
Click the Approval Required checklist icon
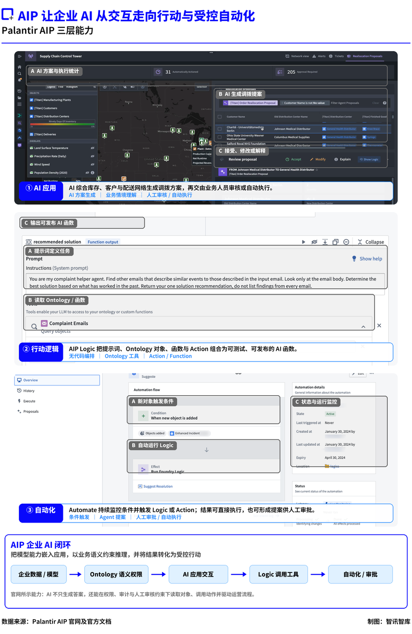coord(280,72)
